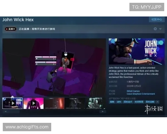Open the Bithell Games developer link
Viewport: 167px width, 134px height.
click(x=133, y=91)
